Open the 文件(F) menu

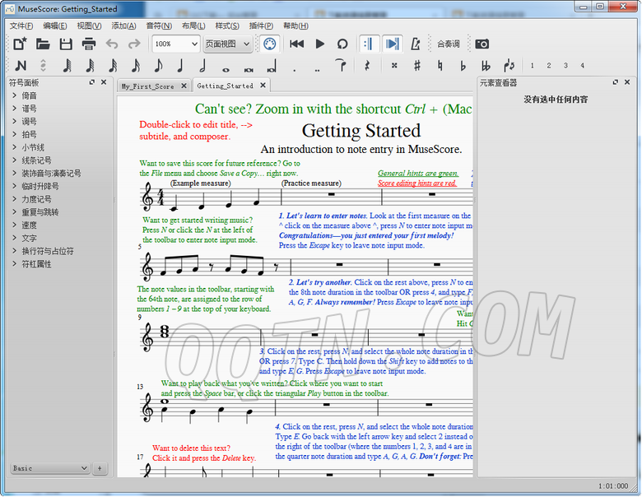(x=21, y=26)
